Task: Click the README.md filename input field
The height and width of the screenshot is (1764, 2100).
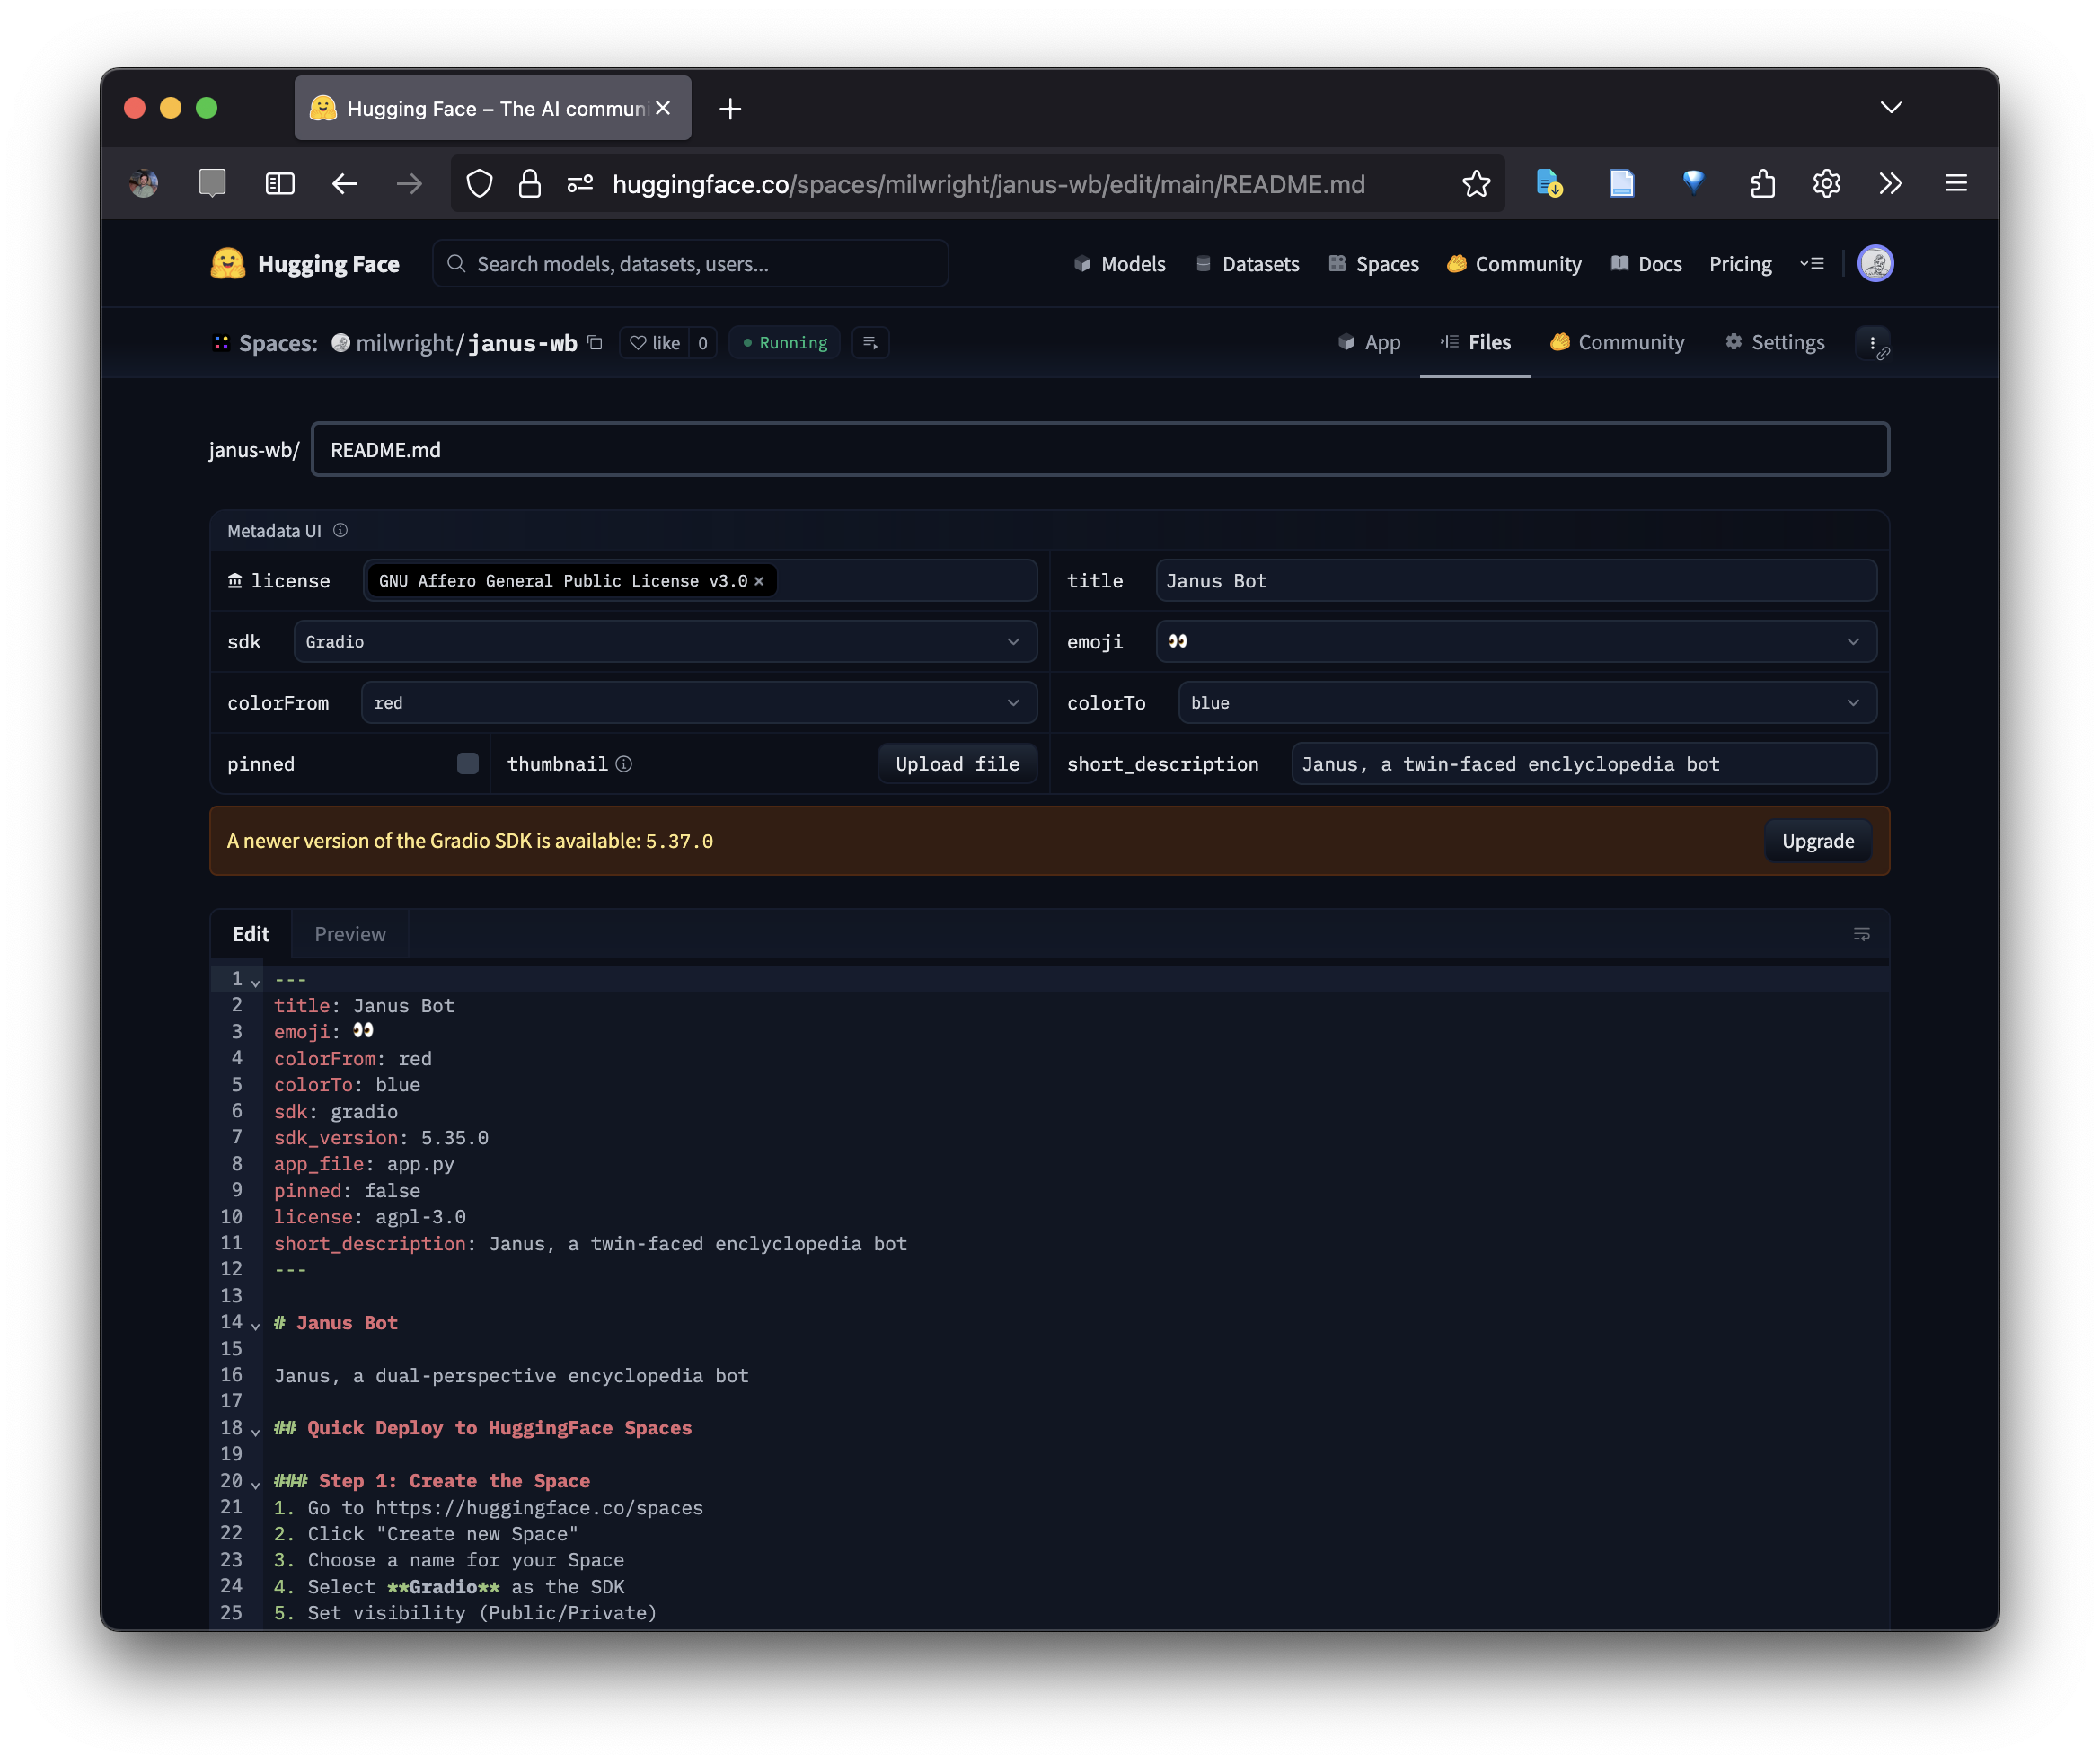Action: pos(1100,450)
